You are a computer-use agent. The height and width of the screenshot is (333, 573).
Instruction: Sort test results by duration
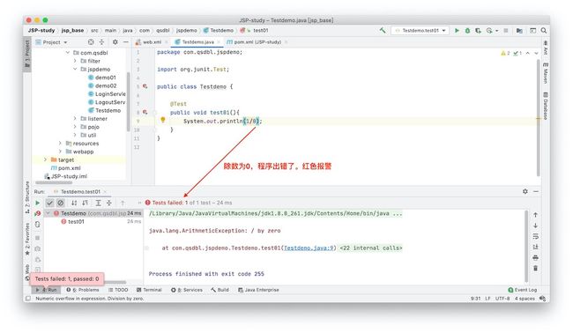click(86, 203)
